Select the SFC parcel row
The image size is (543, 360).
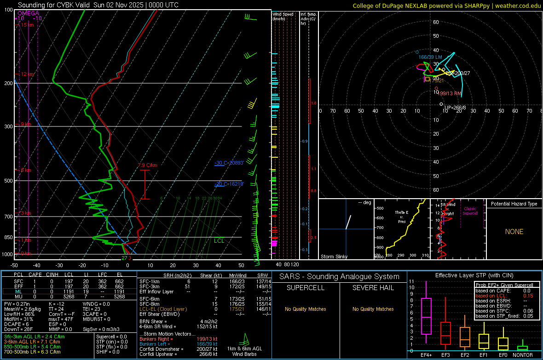click(69, 281)
